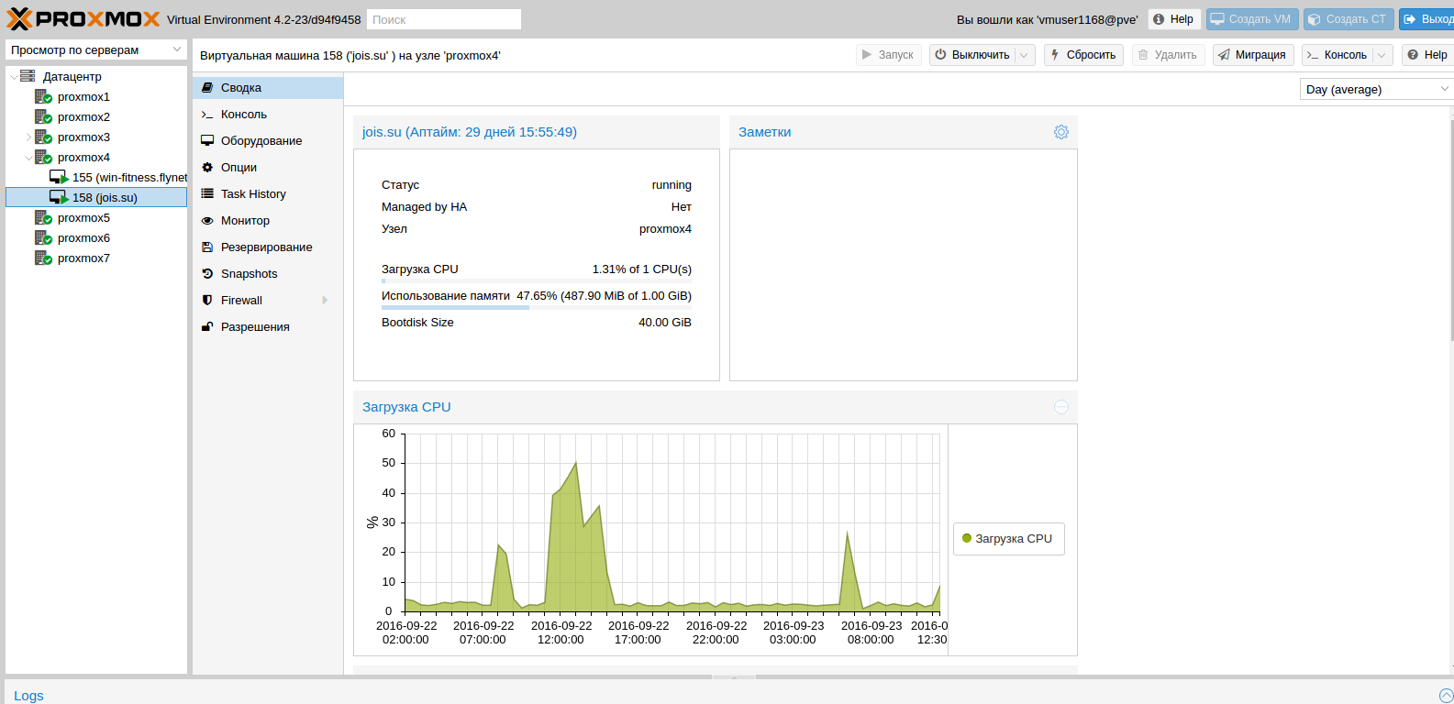
Task: Click the Permissions unlock icon
Action: click(207, 327)
